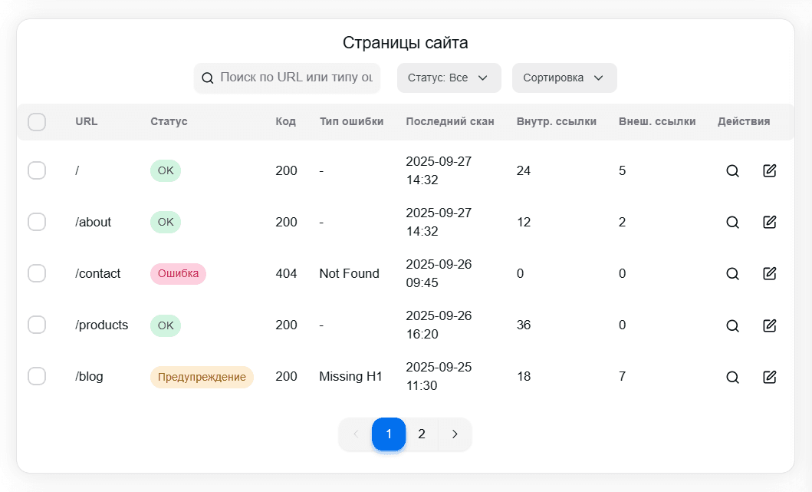Open the inspection view for /contact page
This screenshot has width=812, height=492.
tap(732, 273)
